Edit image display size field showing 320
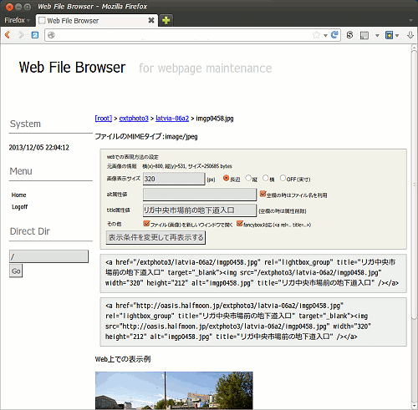418x410 pixels. pyautogui.click(x=174, y=179)
